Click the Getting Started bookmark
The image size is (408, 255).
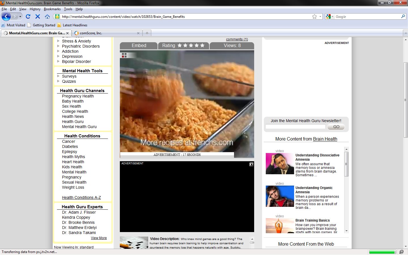(x=41, y=25)
